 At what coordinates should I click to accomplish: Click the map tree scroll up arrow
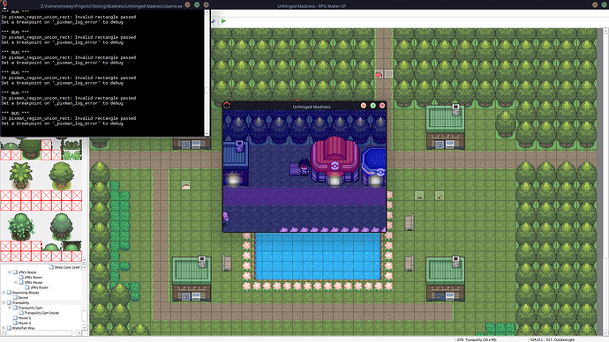click(x=84, y=267)
